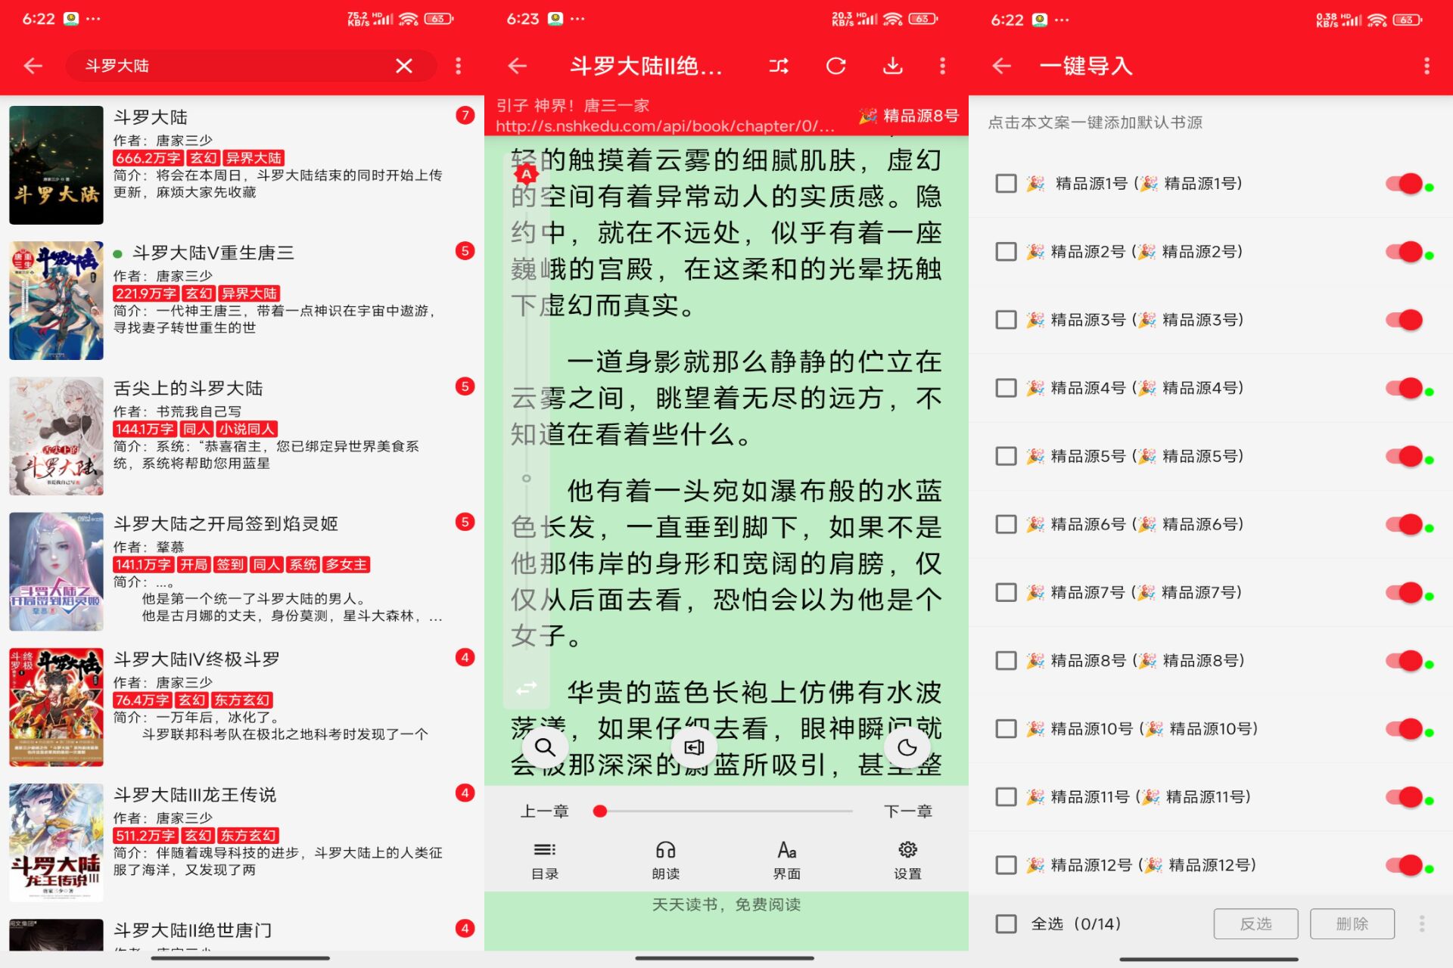Tap floating page-turn mode icon

click(x=694, y=747)
